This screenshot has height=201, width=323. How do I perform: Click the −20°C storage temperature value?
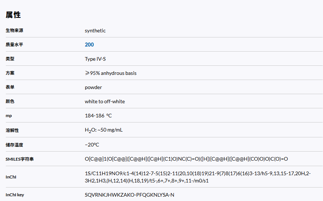(92, 145)
